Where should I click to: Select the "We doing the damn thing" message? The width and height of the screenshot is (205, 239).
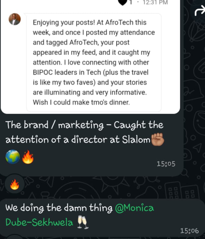[59, 208]
